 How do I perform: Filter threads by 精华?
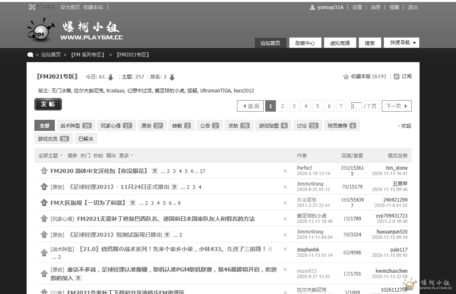[x=111, y=155]
